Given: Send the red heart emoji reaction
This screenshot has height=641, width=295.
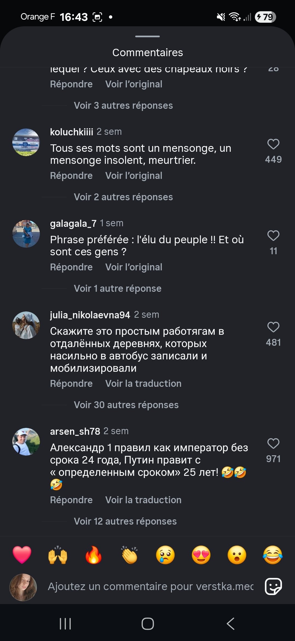Looking at the screenshot, I should pyautogui.click(x=22, y=555).
